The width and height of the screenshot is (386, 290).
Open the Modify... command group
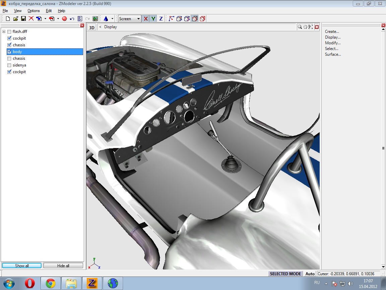[332, 43]
